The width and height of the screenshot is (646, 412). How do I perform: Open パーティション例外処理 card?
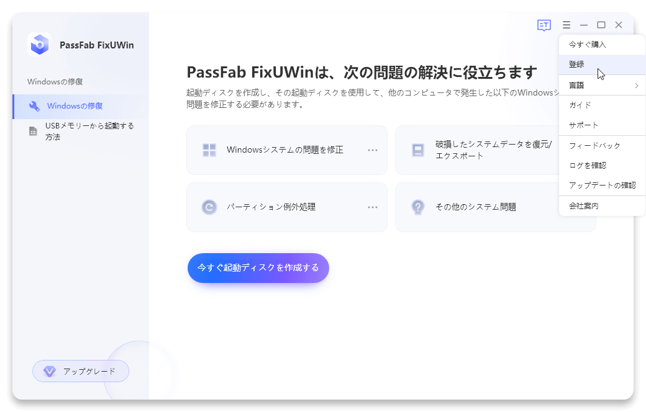point(287,207)
